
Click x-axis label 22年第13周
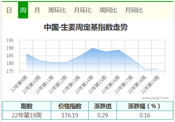71,85
